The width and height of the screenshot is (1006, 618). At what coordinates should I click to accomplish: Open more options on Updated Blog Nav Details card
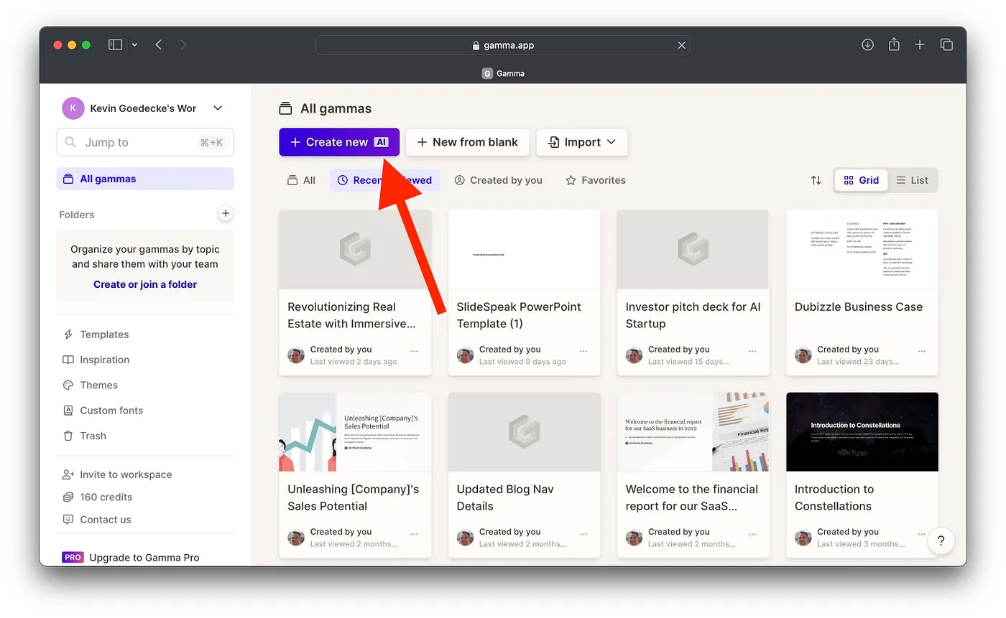583,534
